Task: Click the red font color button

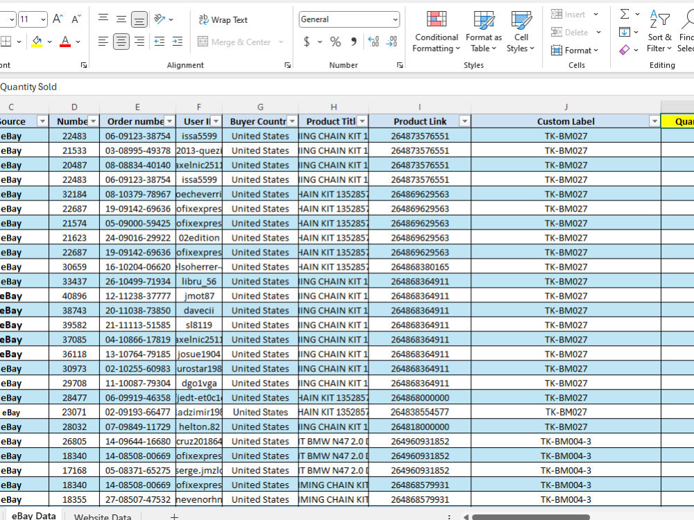Action: pyautogui.click(x=65, y=42)
